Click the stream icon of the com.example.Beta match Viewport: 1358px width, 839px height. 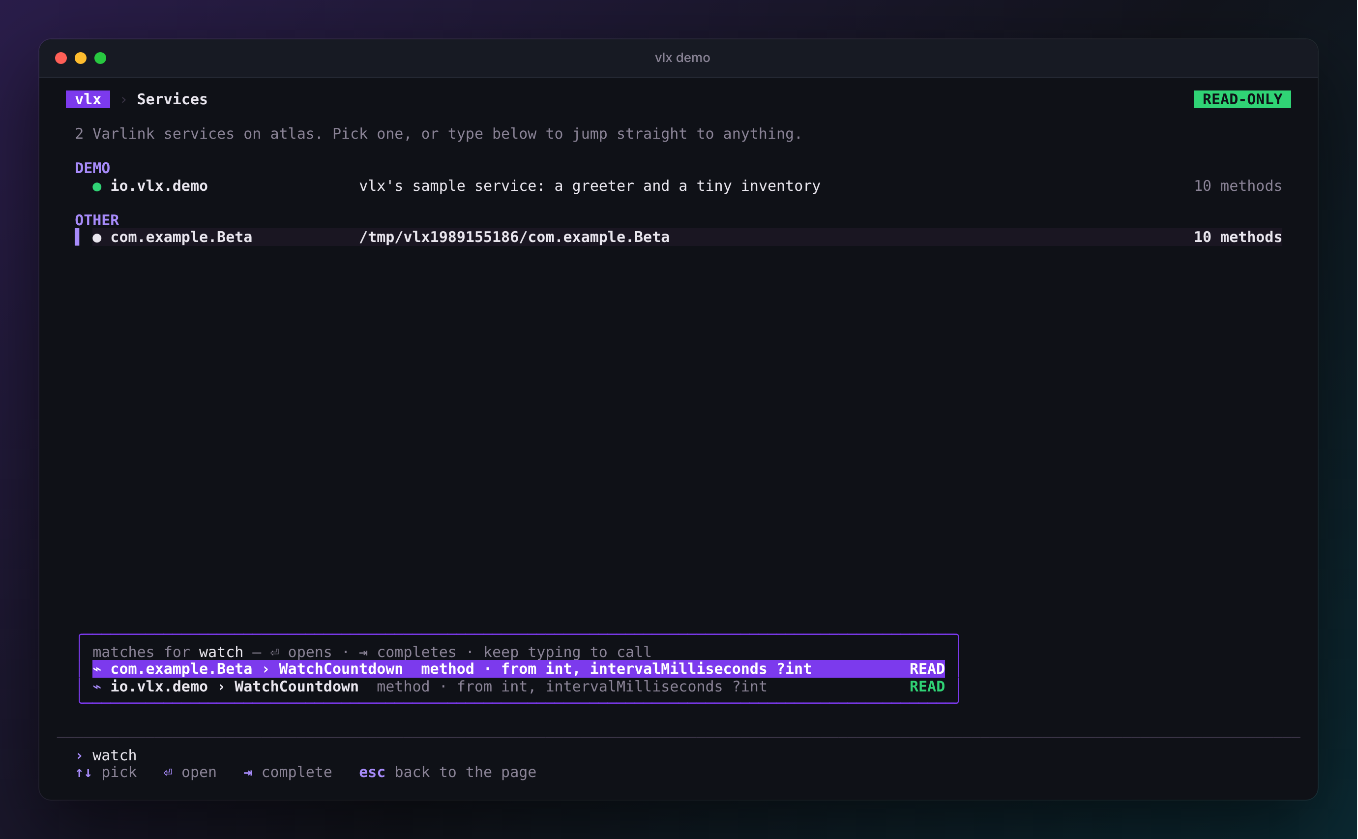(97, 669)
